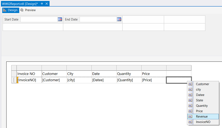
Task: Select the City header cell
Action: click(79, 74)
